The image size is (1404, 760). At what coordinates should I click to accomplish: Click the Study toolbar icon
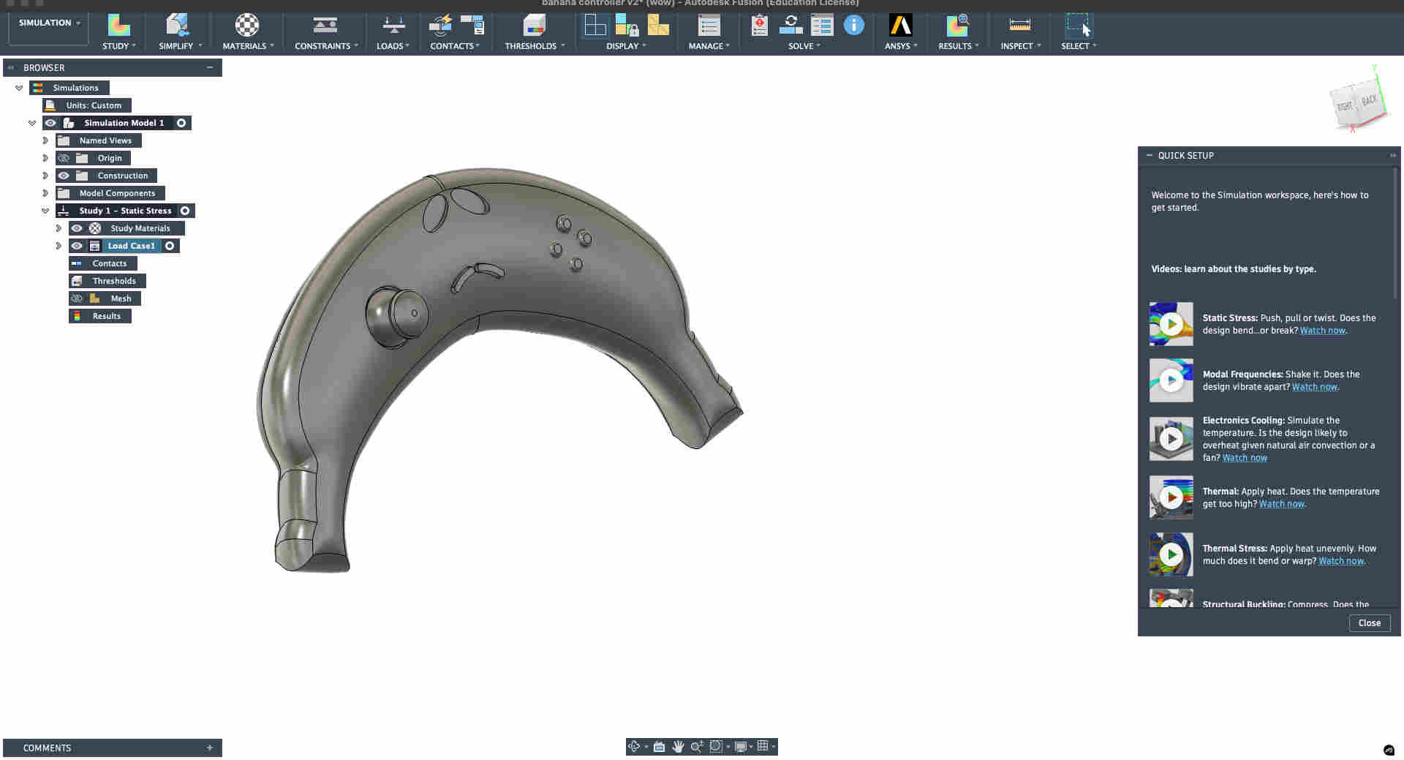pos(118,26)
